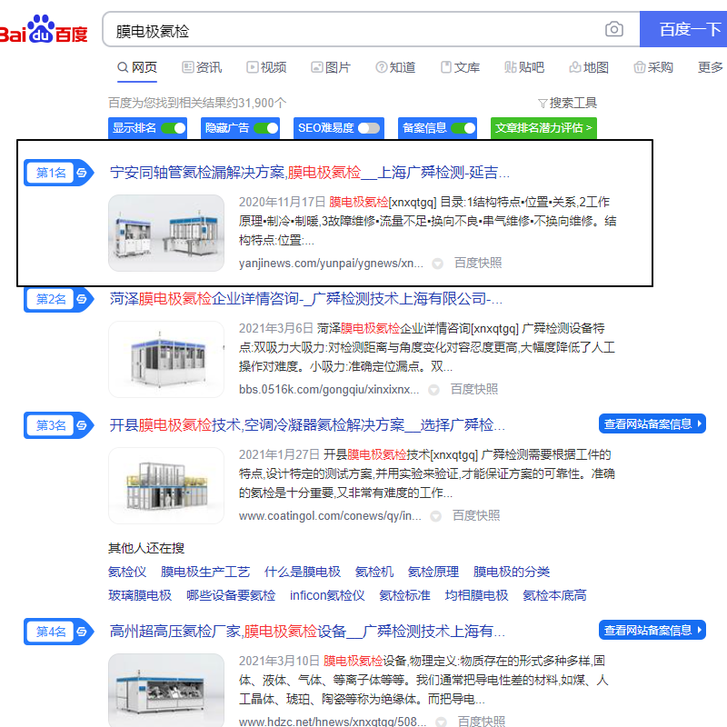The image size is (727, 727).
Task: Open 百度快照 for yanjinews.com result
Action: pyautogui.click(x=478, y=263)
